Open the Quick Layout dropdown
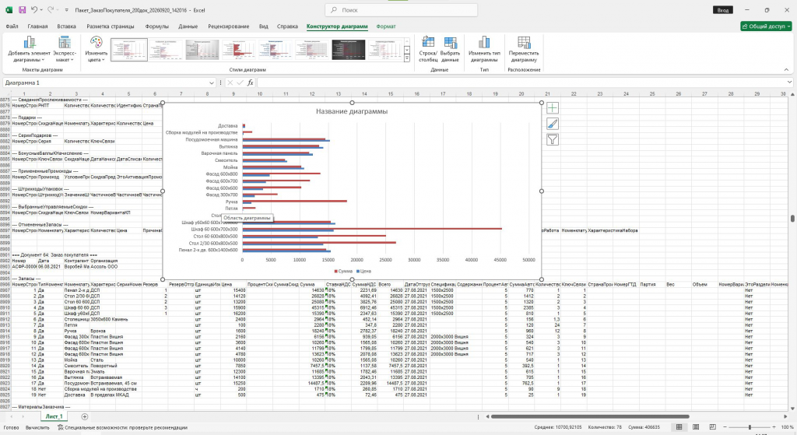Image resolution: width=797 pixels, height=435 pixels. pyautogui.click(x=65, y=49)
